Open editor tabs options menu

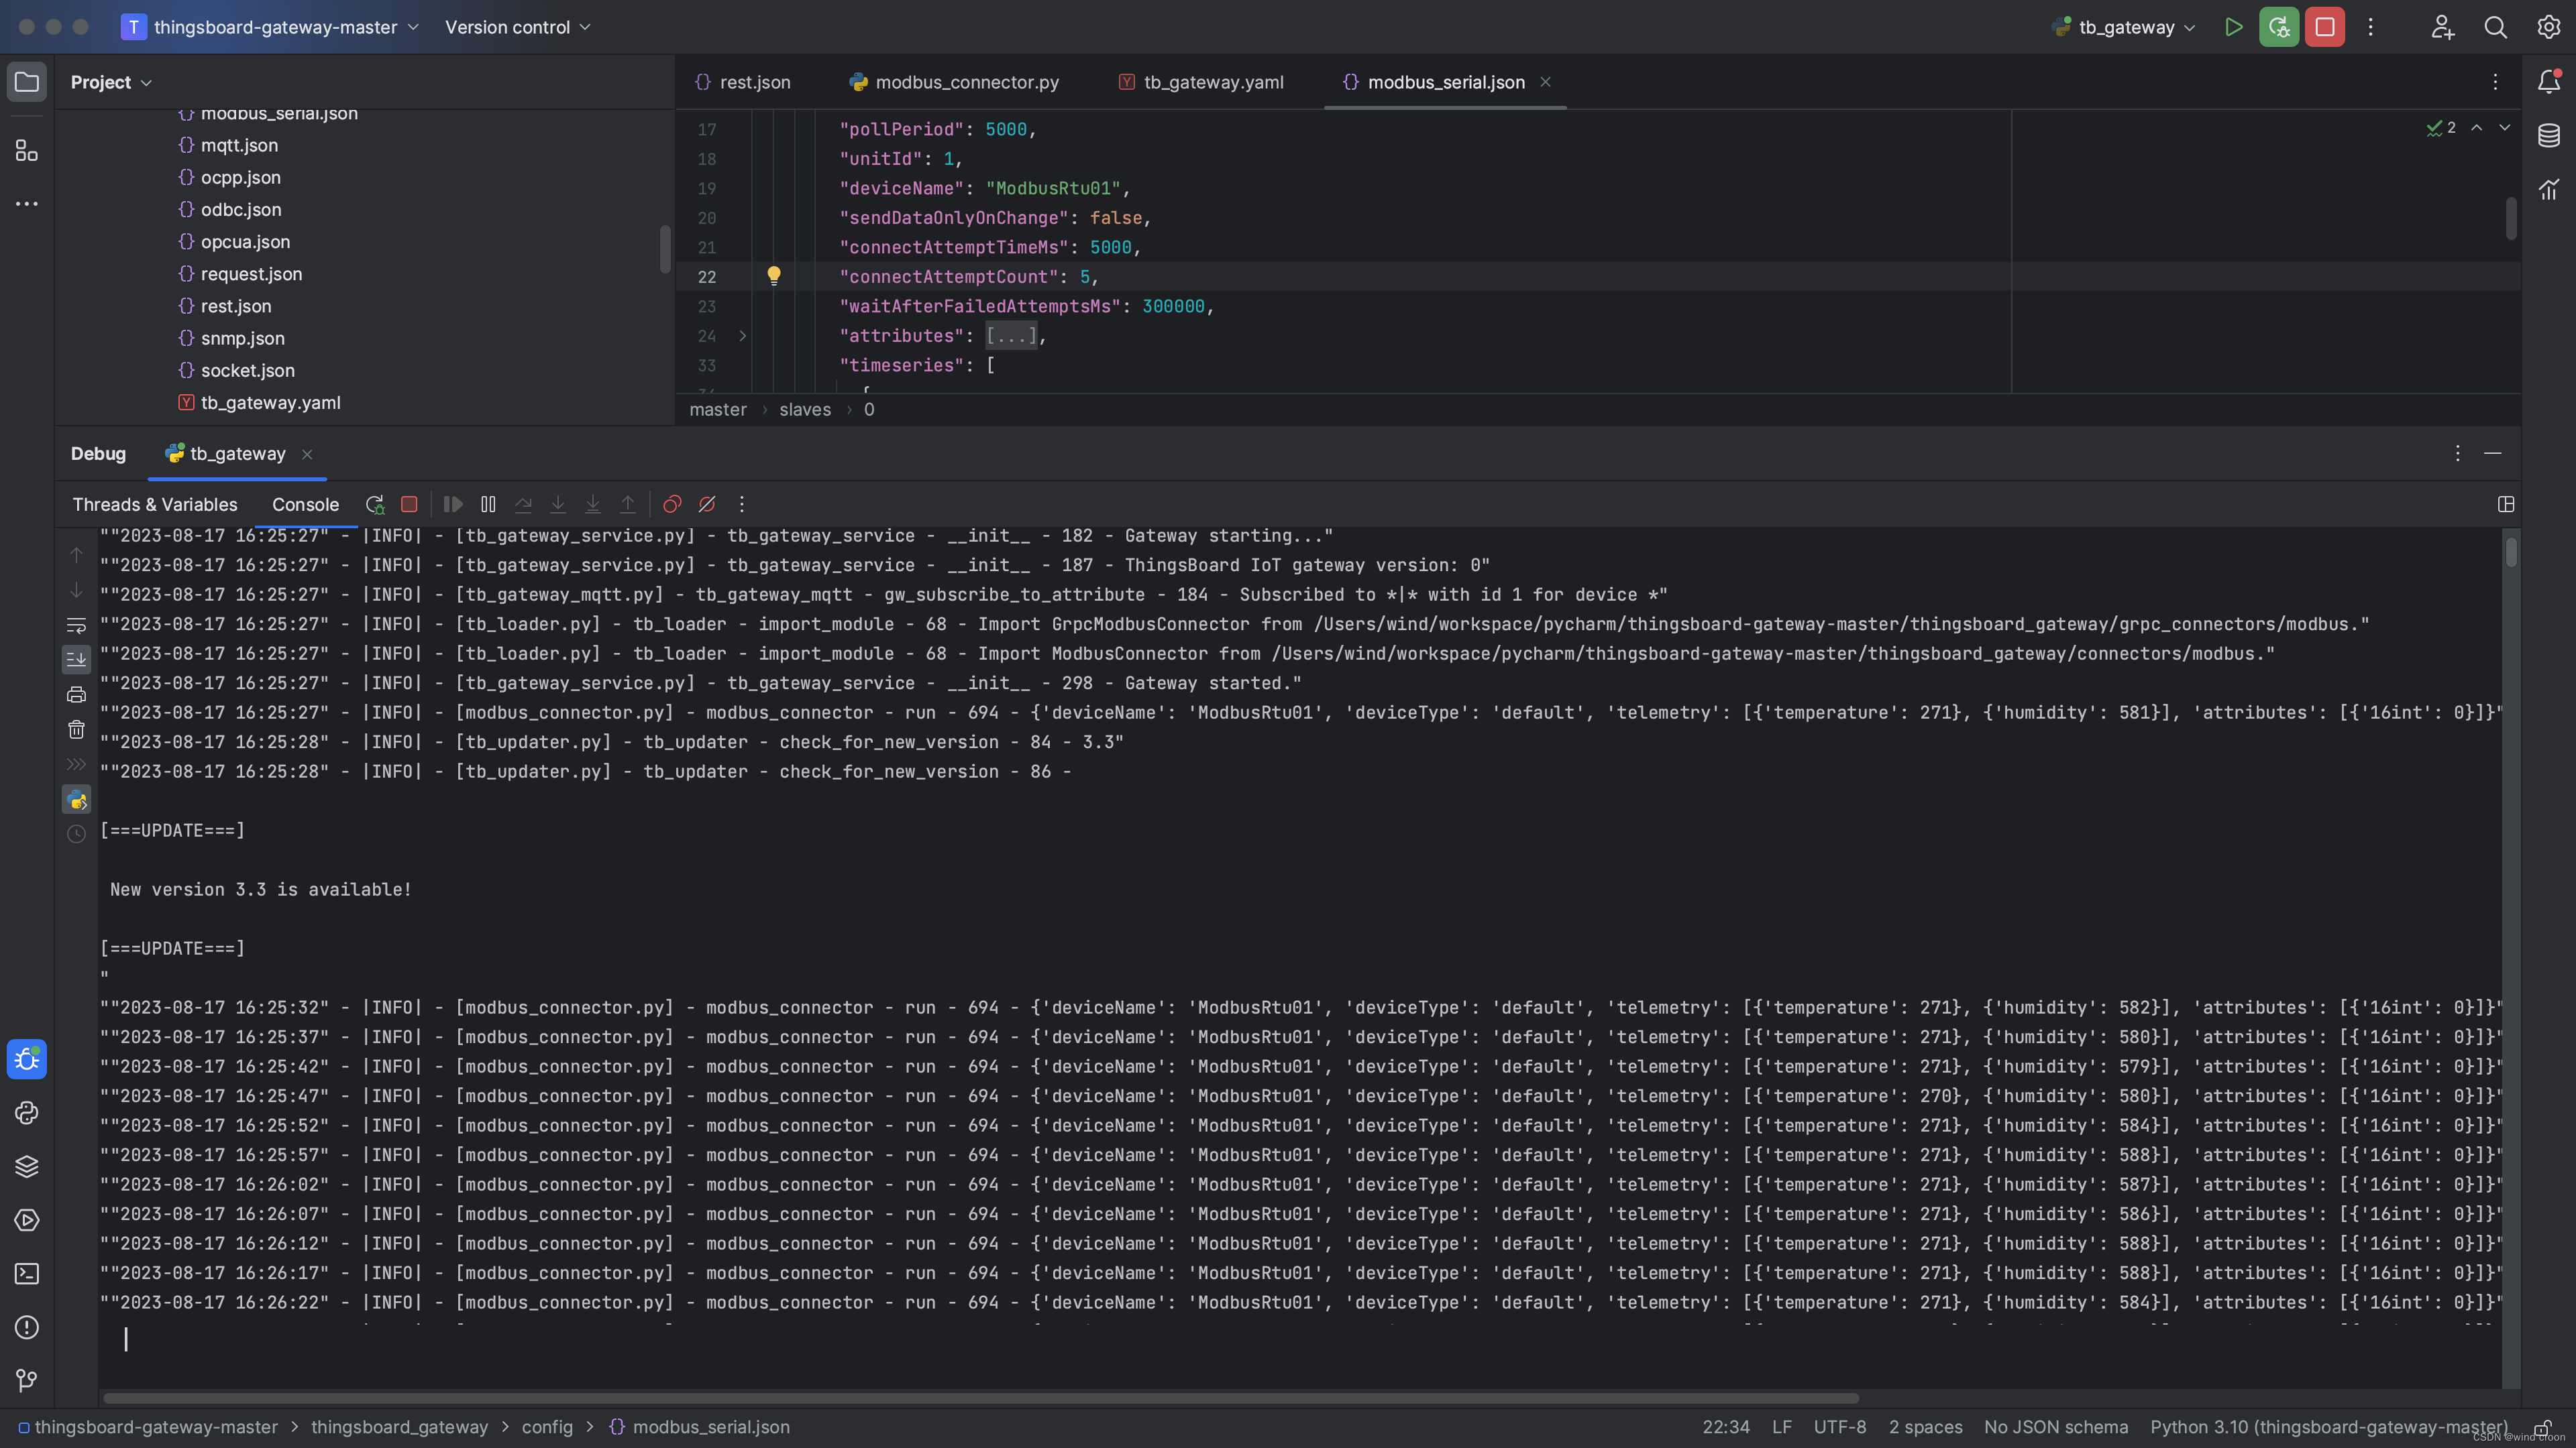pyautogui.click(x=2496, y=82)
